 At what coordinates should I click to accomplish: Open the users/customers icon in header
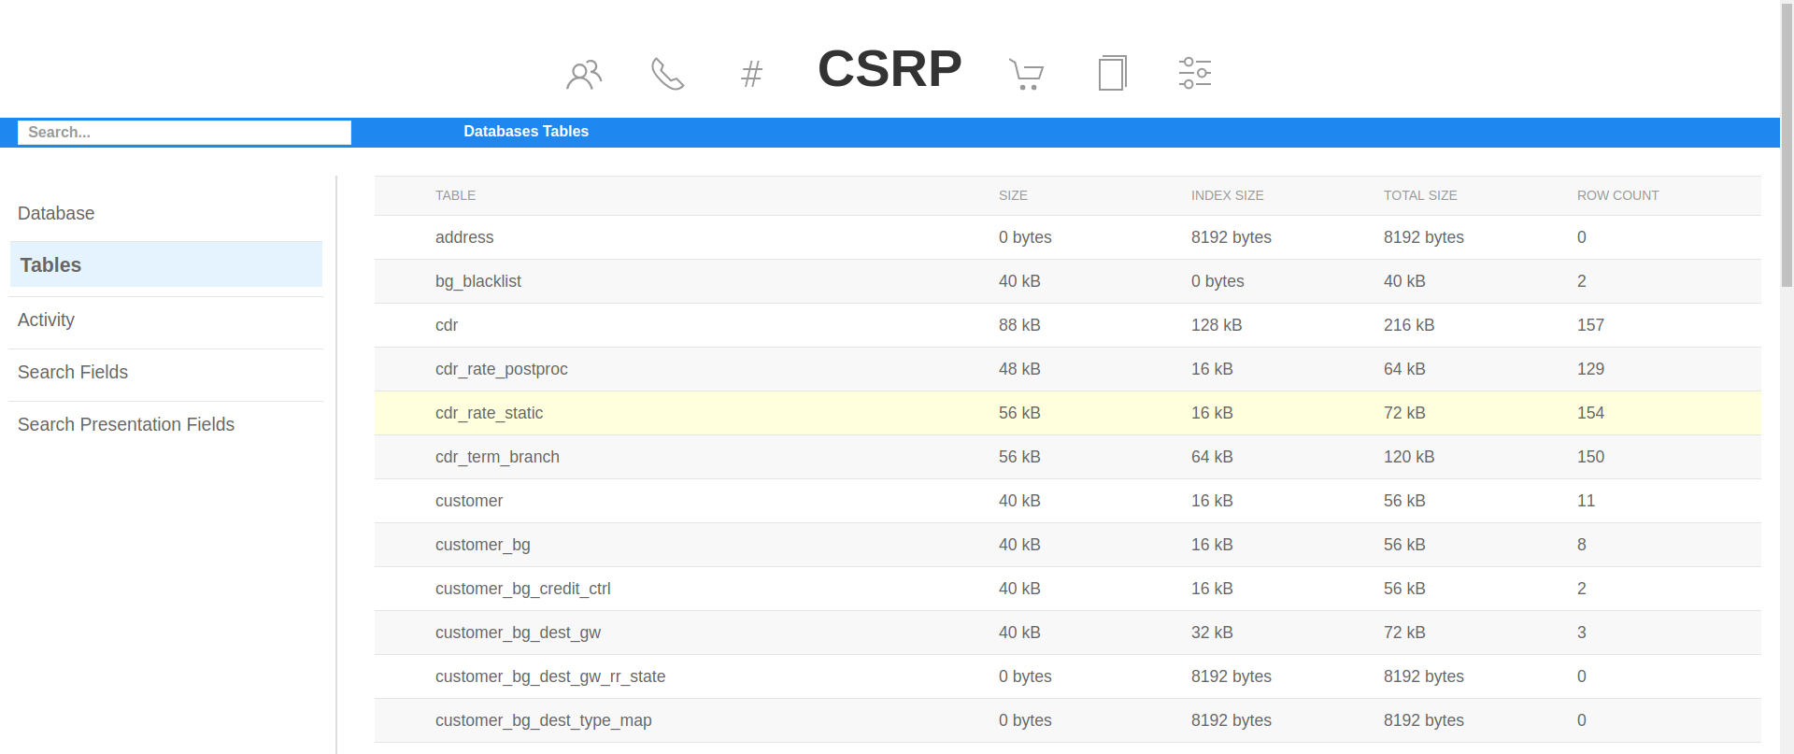584,74
